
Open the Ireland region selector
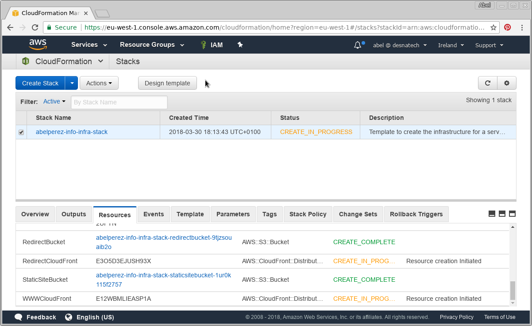[451, 45]
